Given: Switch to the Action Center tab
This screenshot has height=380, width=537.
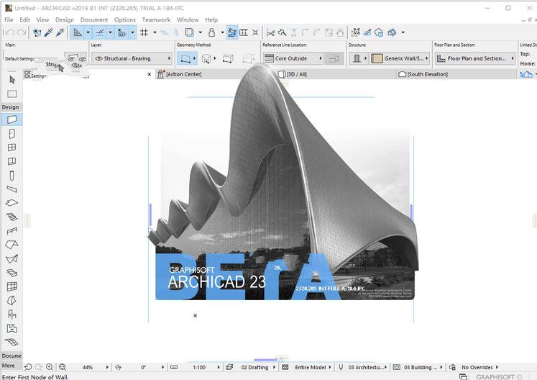Looking at the screenshot, I should pyautogui.click(x=183, y=74).
